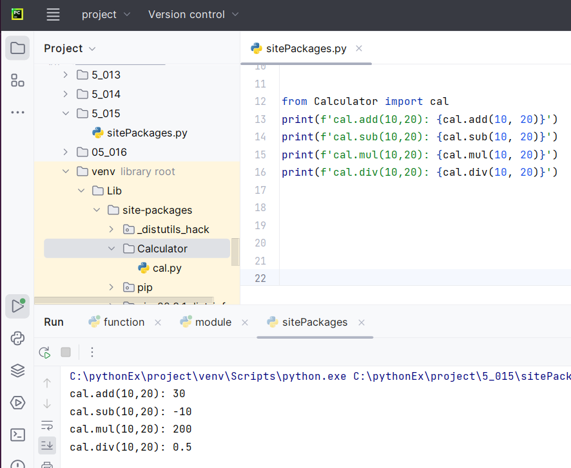The width and height of the screenshot is (571, 468).
Task: Place cursor on the import cal line
Action: coord(365,102)
